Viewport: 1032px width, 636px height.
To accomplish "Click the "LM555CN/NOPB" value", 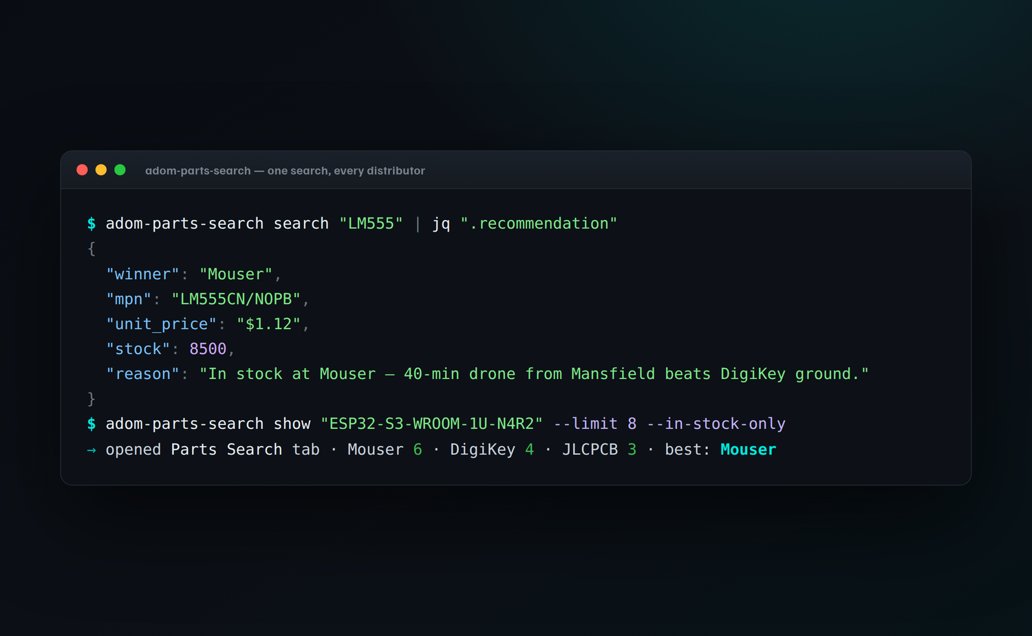I will tap(236, 299).
